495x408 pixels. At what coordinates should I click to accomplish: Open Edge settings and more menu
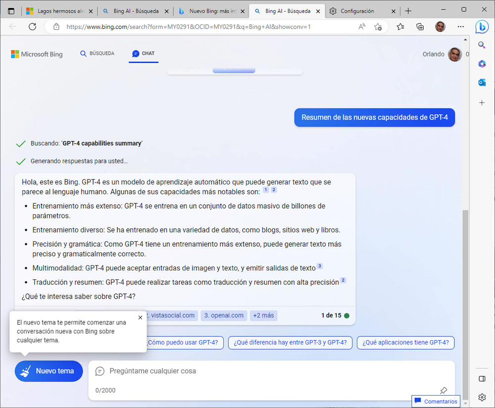click(460, 27)
